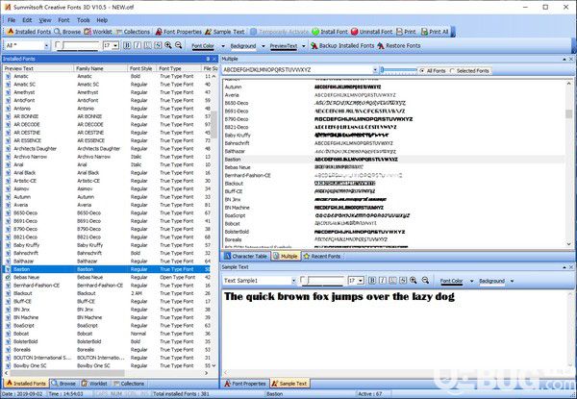Switch to the bottom Worklist tab
577x399 pixels.
click(94, 384)
